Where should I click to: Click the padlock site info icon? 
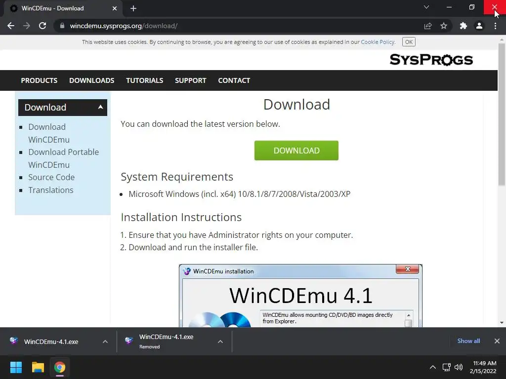tap(62, 26)
